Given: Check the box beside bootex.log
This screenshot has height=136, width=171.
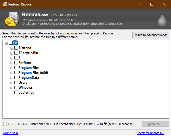Looking at the screenshot, I should [x=16, y=93].
